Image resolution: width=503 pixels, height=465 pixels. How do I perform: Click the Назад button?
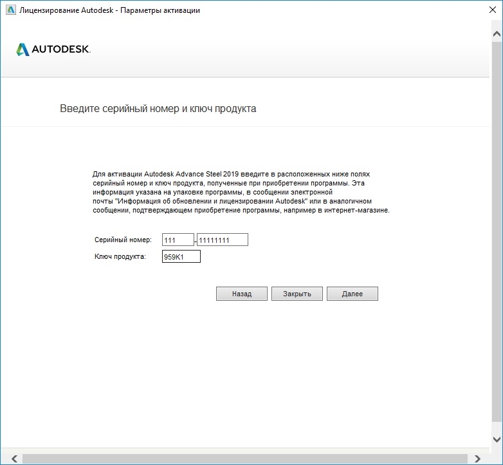pyautogui.click(x=242, y=294)
